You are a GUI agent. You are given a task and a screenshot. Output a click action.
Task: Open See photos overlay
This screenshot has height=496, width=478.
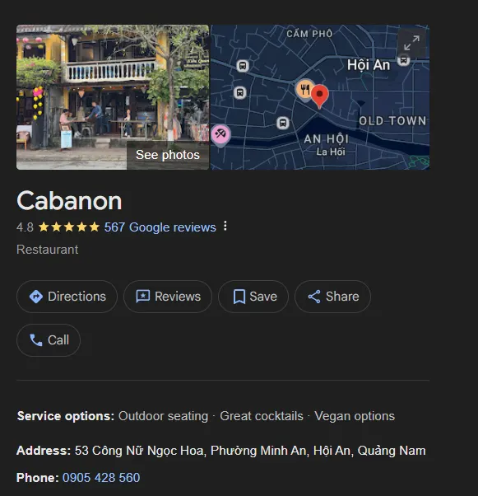click(168, 155)
